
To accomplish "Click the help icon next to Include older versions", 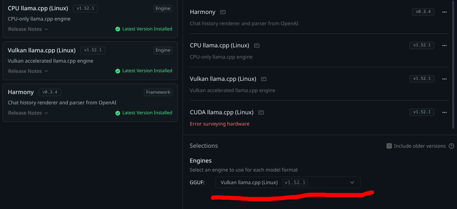I will pyautogui.click(x=451, y=146).
